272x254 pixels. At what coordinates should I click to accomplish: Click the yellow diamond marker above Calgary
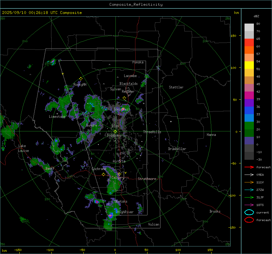click(x=119, y=174)
